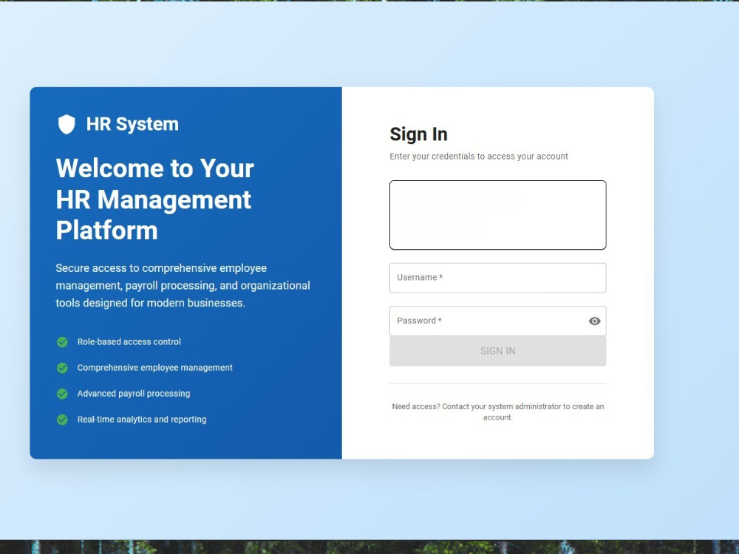Click green check icon beside Advanced payroll processing
Viewport: 739px width, 554px height.
pyautogui.click(x=62, y=394)
